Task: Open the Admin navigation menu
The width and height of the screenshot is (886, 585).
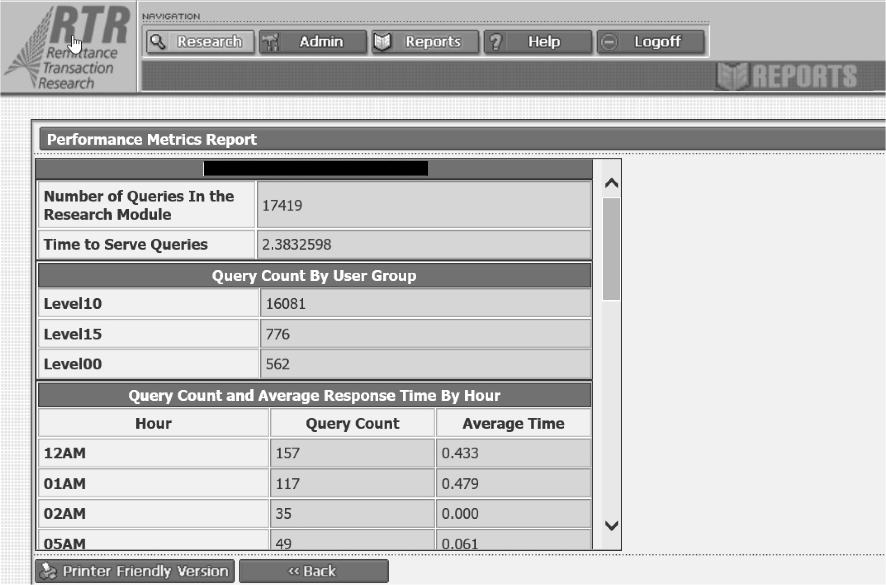Action: coord(320,42)
